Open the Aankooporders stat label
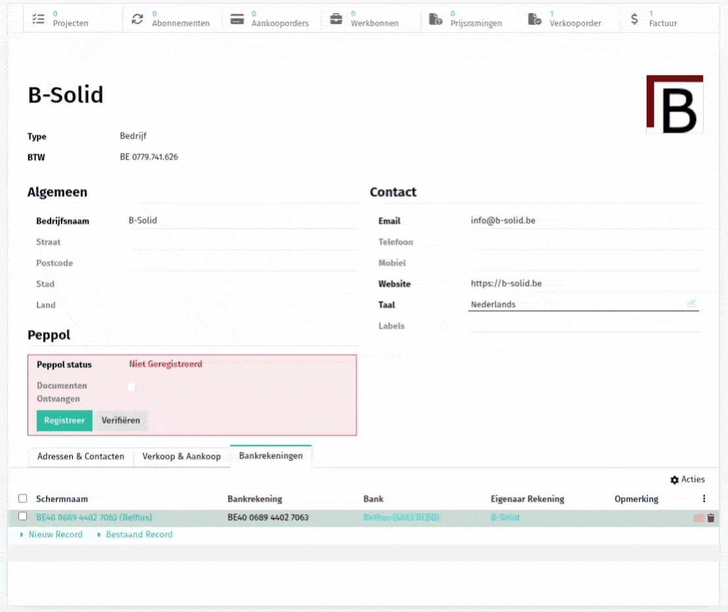 tap(280, 23)
